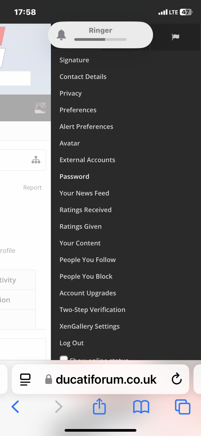Reload the page with refresh icon
This screenshot has height=436, width=201.
(177, 379)
